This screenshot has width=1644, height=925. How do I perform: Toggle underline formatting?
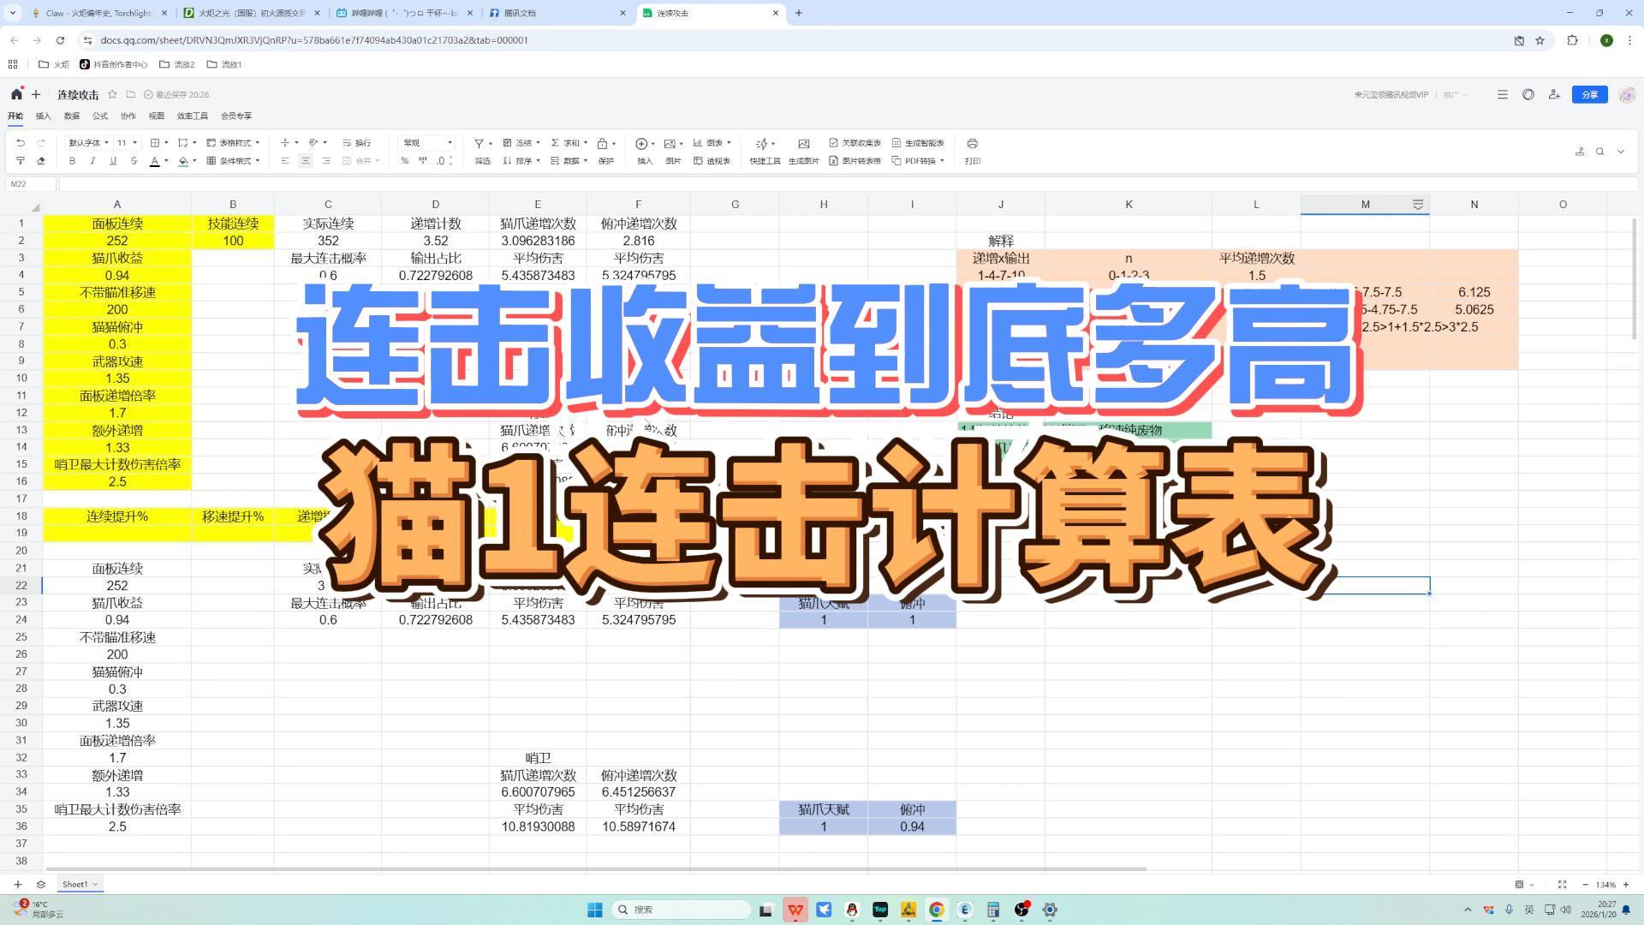(x=113, y=160)
